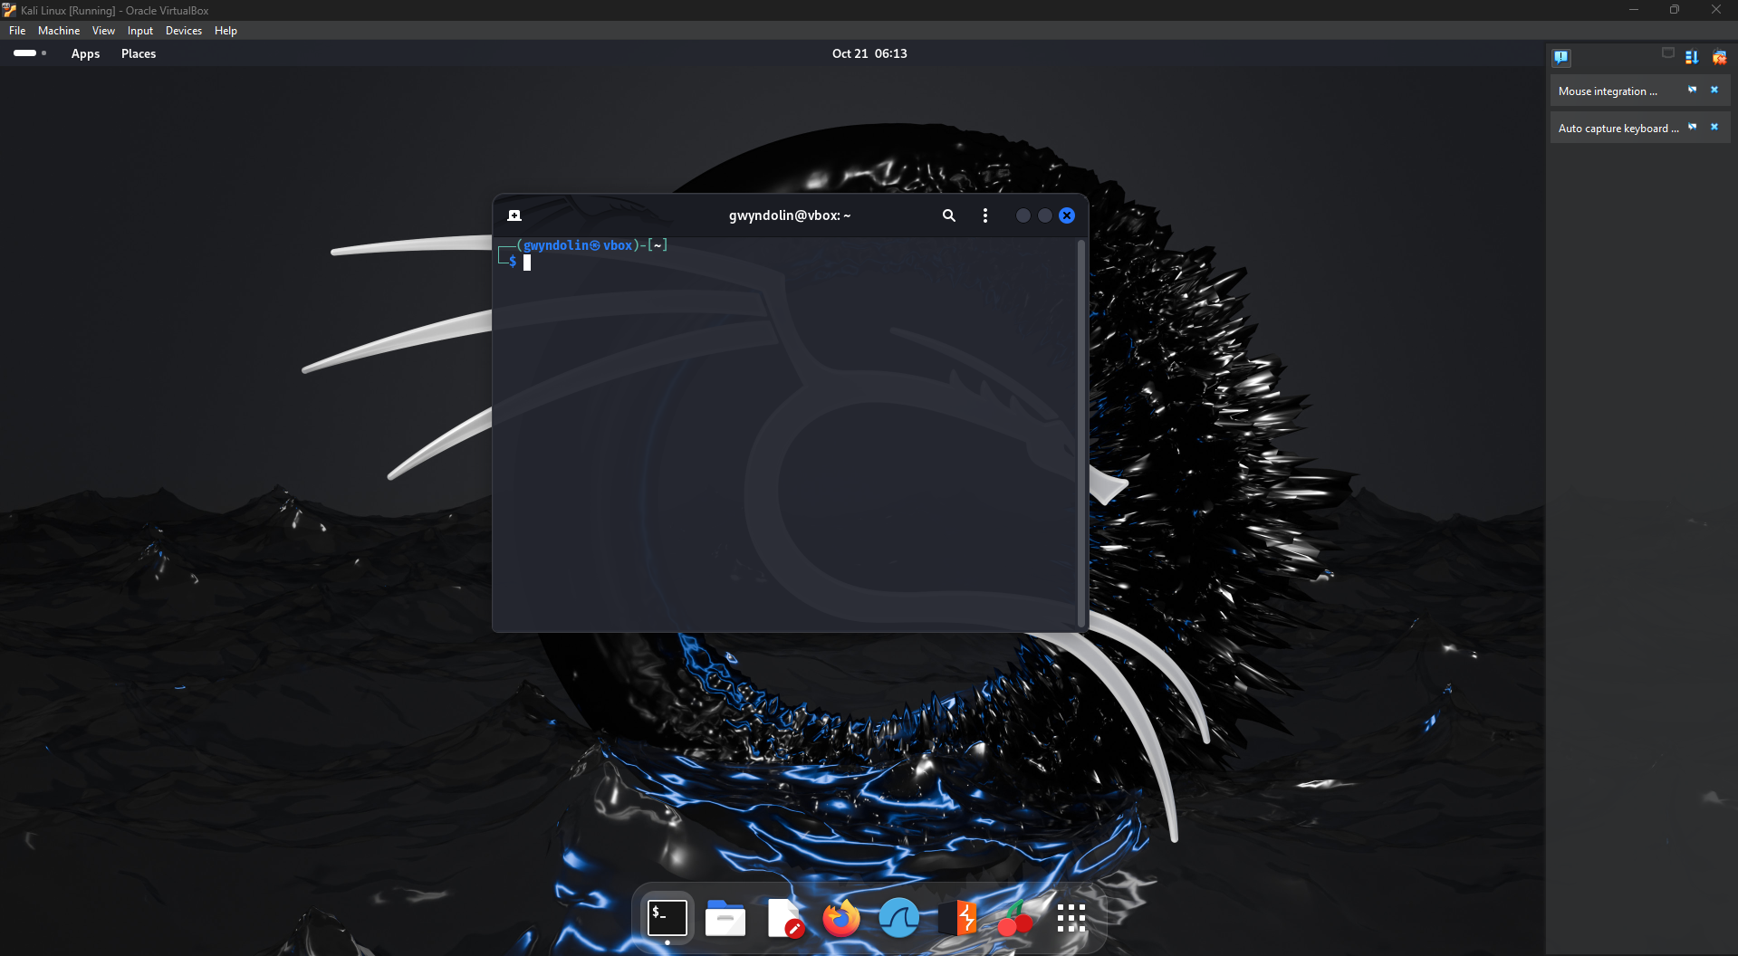Click the delete all notifications icon
The height and width of the screenshot is (956, 1738).
pyautogui.click(x=1719, y=57)
